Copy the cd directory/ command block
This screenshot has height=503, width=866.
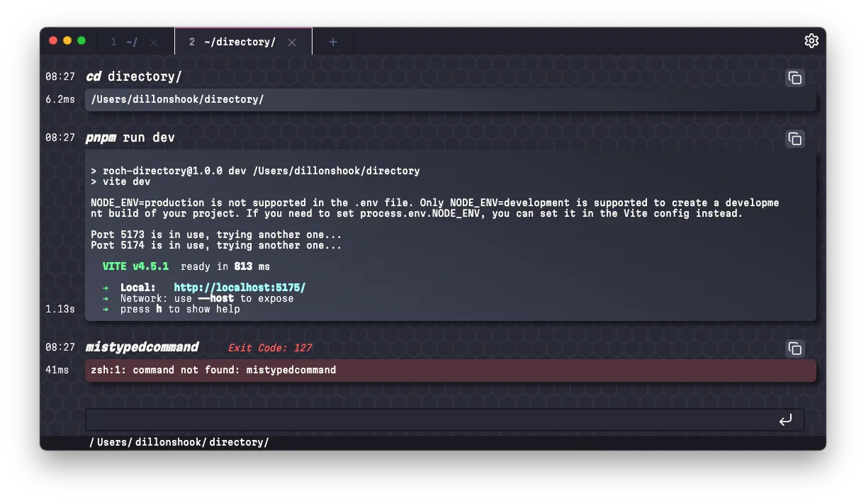[795, 78]
